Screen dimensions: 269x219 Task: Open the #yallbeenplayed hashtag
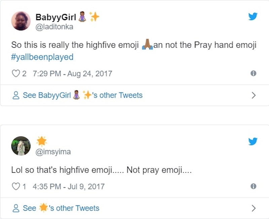[x=42, y=57]
